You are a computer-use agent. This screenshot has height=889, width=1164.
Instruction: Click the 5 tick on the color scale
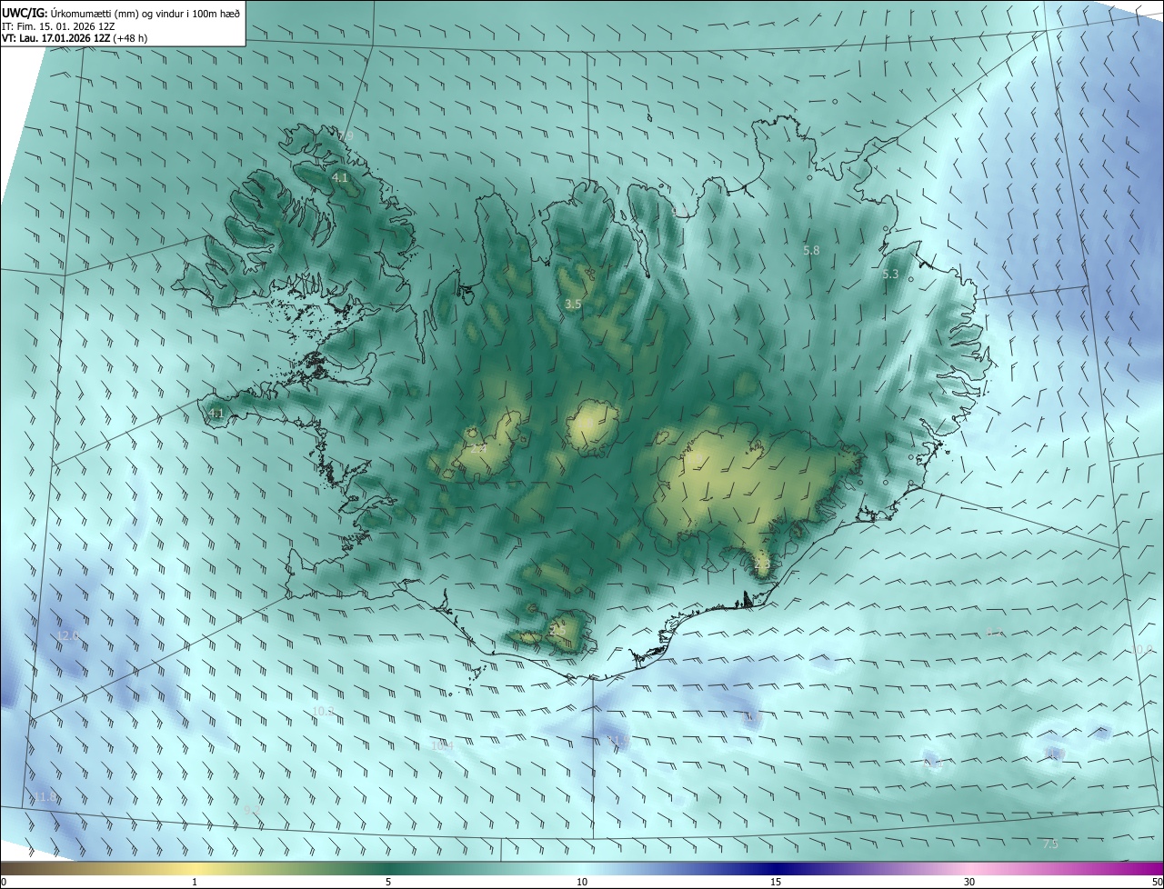tap(388, 882)
